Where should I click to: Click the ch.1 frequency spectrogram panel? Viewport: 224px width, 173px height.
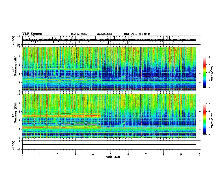click(109, 69)
